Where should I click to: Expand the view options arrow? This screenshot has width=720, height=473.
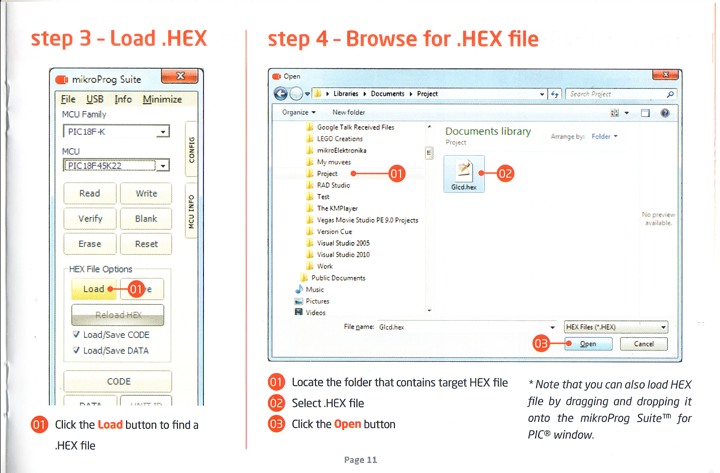627,113
